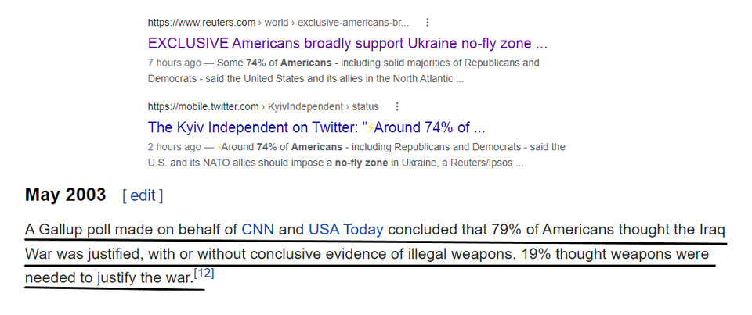Click the edit link next to May 2003
Viewport: 752px width, 315px height.
click(x=143, y=195)
